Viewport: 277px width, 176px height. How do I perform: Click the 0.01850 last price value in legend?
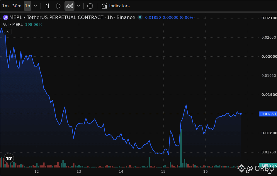(x=153, y=18)
